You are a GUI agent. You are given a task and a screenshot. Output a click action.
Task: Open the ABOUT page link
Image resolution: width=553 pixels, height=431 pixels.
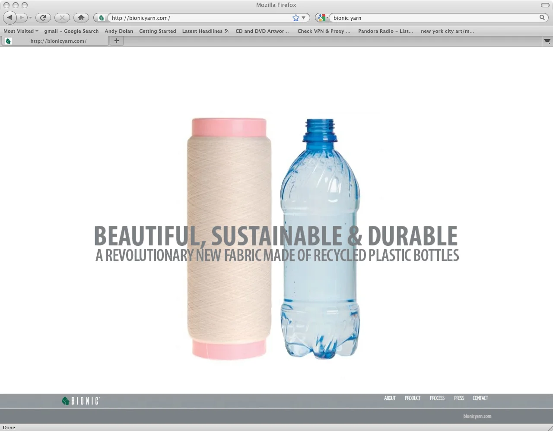tap(390, 398)
